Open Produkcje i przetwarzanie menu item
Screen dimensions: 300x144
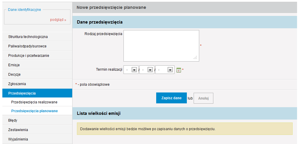[37, 55]
